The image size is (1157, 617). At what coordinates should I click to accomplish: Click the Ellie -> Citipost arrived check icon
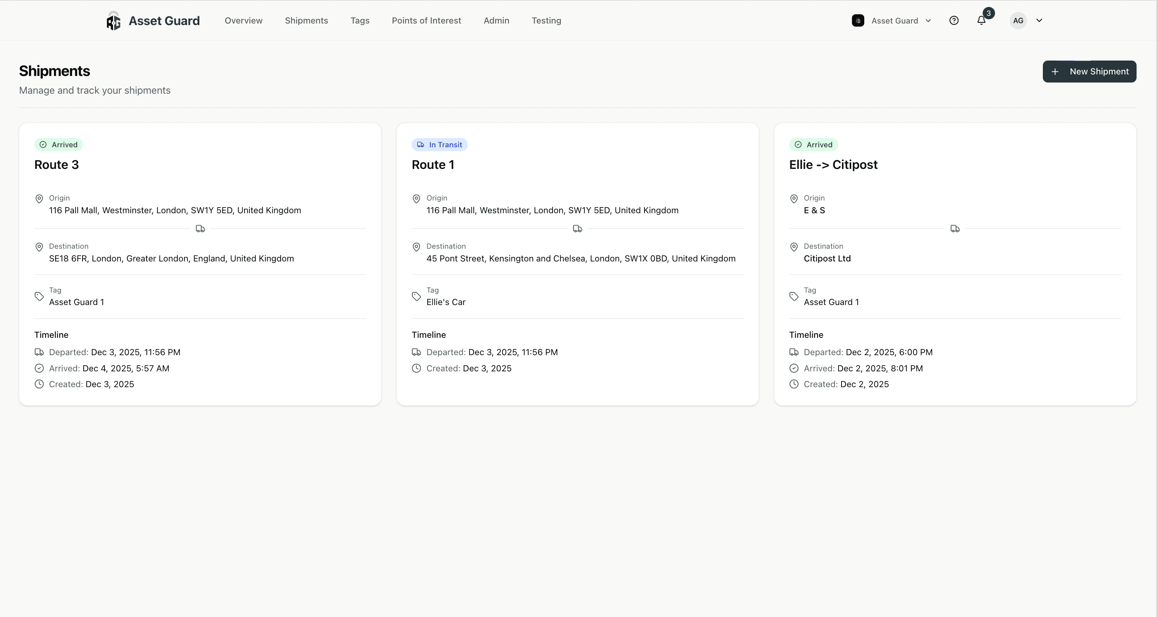point(794,368)
